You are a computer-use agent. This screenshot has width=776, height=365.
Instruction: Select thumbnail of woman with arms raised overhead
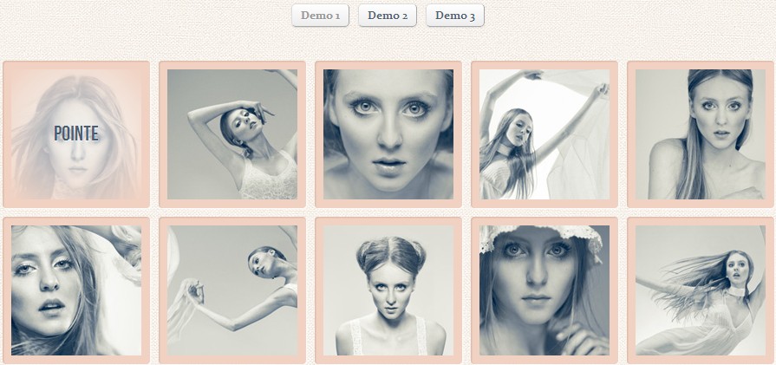(x=232, y=134)
